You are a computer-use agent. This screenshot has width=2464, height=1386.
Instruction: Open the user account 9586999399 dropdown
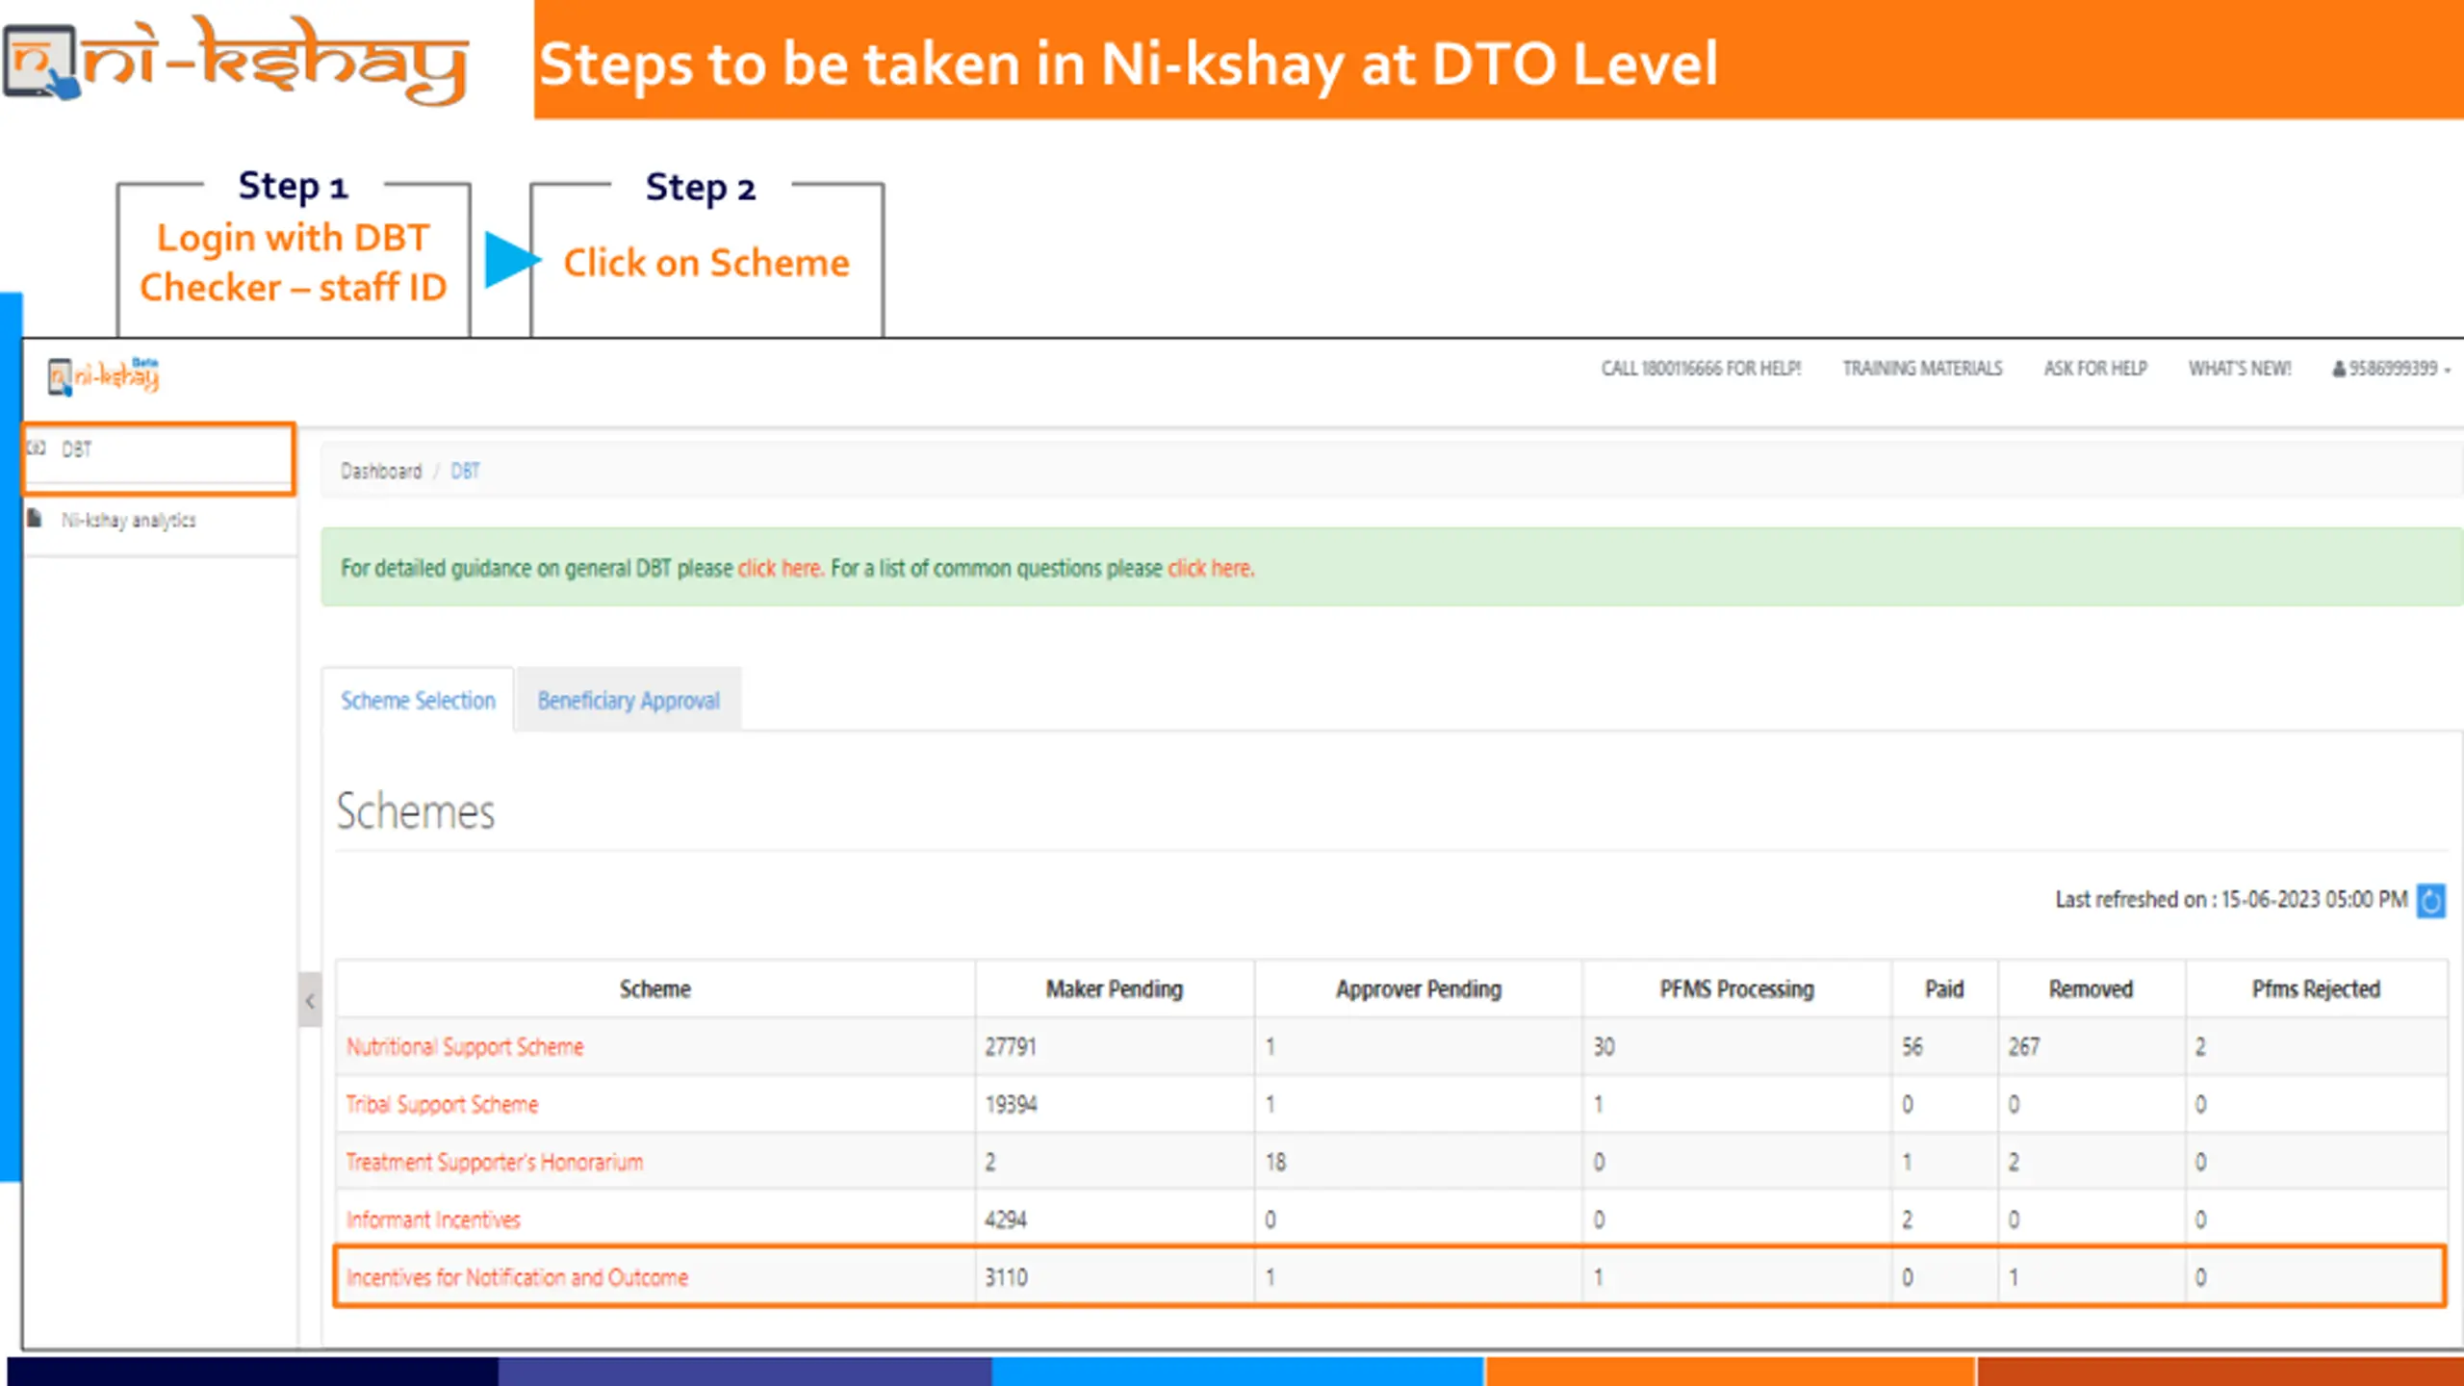pos(2391,369)
